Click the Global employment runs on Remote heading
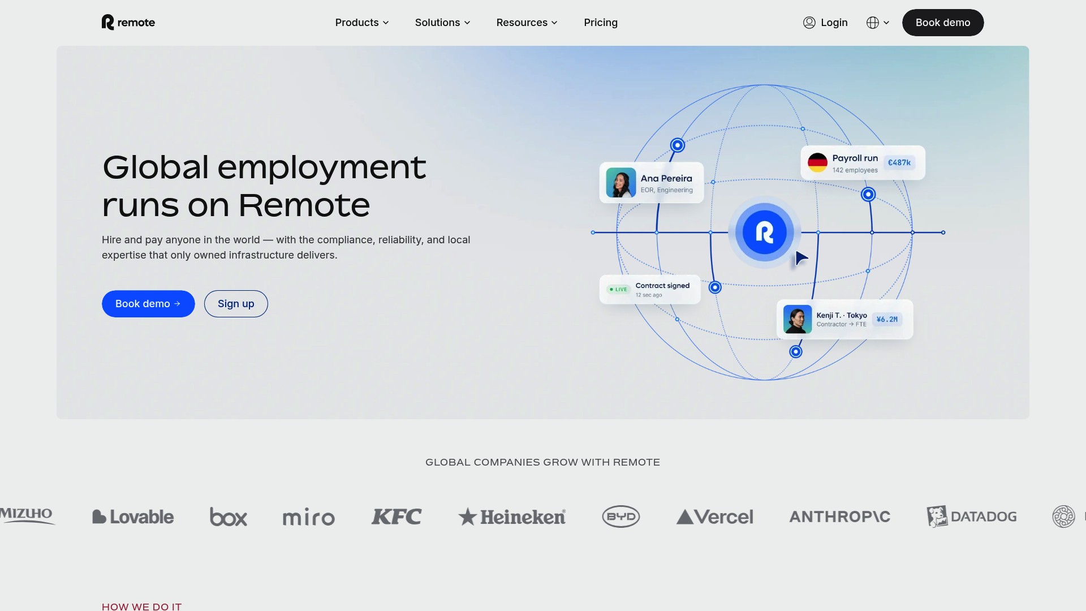Viewport: 1086px width, 611px height. click(264, 186)
